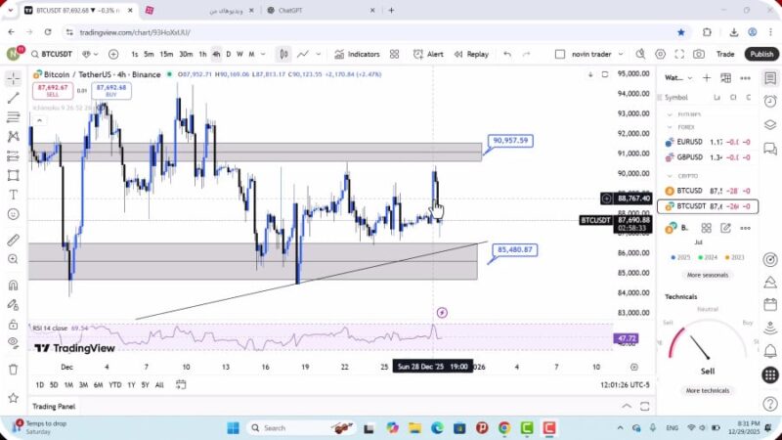Select the trend line drawing tool

point(13,97)
